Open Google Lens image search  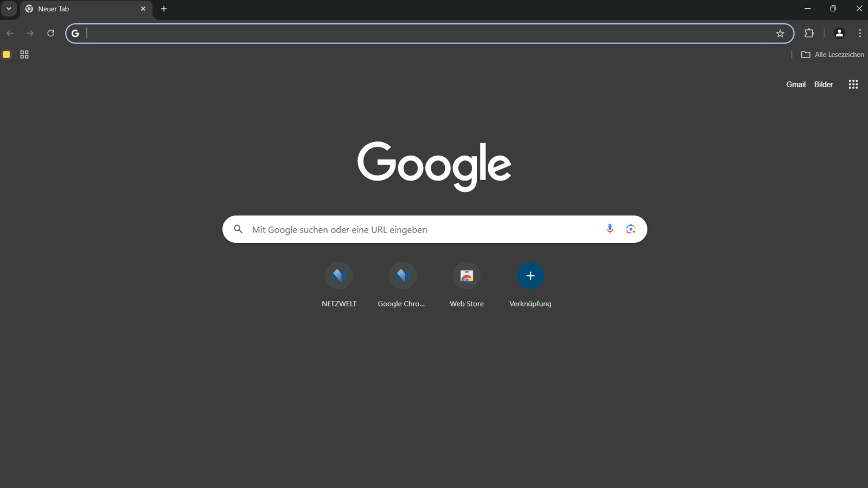630,229
